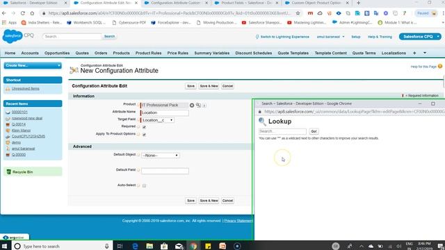
Task: Click the Salesforce cloud logo
Action: click(x=13, y=36)
